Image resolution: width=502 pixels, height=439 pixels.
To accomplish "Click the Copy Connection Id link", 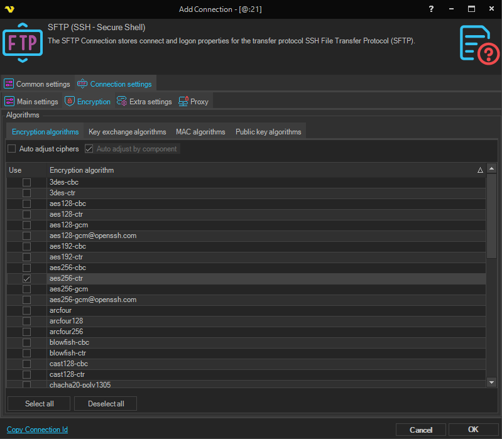I will click(37, 430).
